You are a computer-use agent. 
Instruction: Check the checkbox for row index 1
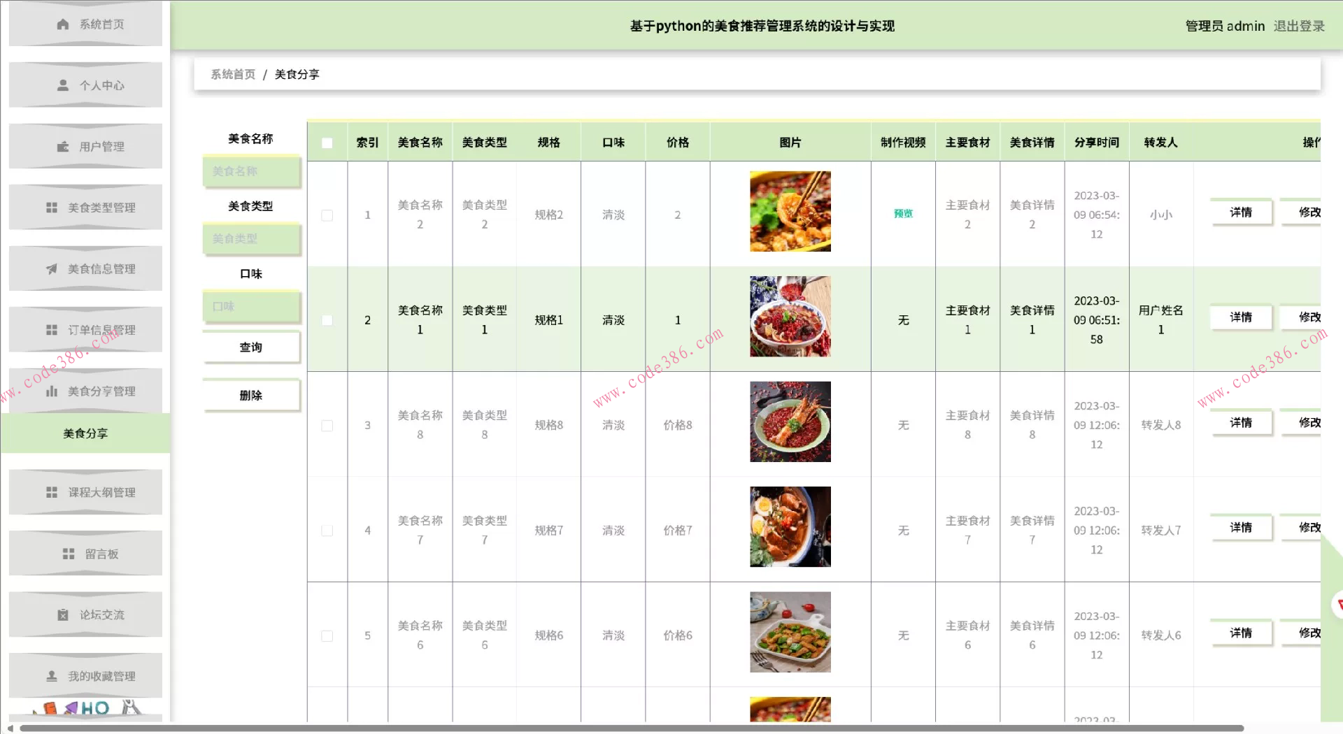(x=327, y=215)
